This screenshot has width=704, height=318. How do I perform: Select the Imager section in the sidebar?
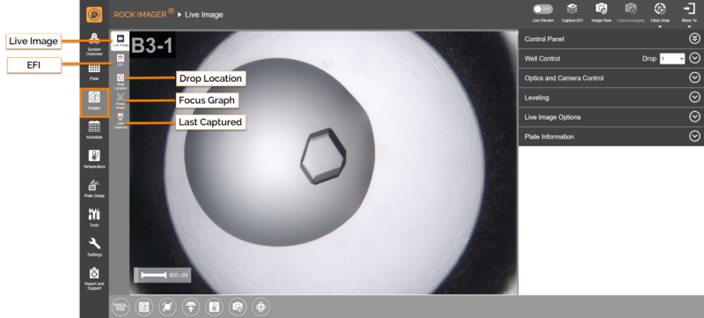click(94, 102)
